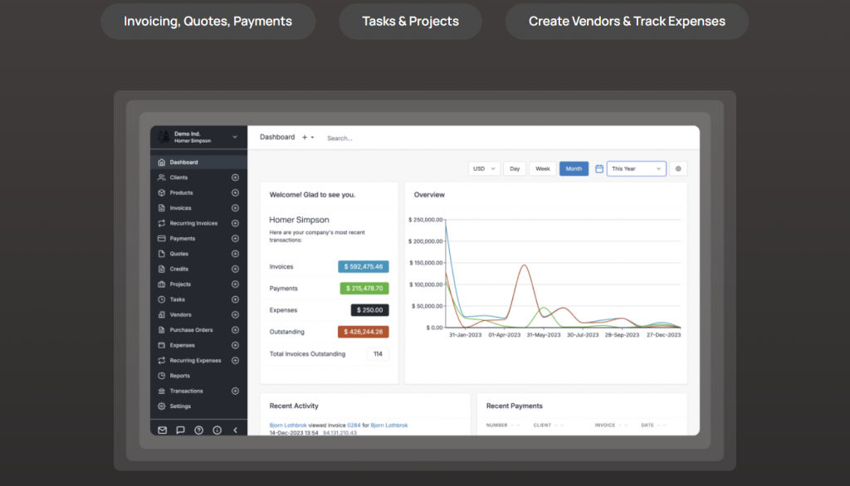
Task: Switch to the Dashboard tab
Action: 277,137
